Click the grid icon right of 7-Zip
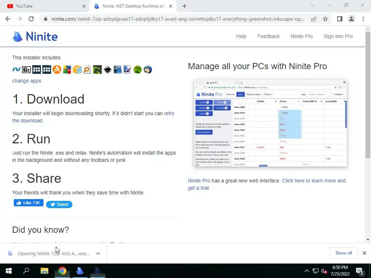This screenshot has height=278, width=371. (37, 69)
